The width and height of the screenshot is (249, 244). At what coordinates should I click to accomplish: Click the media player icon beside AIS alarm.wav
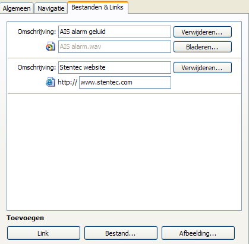pyautogui.click(x=51, y=46)
